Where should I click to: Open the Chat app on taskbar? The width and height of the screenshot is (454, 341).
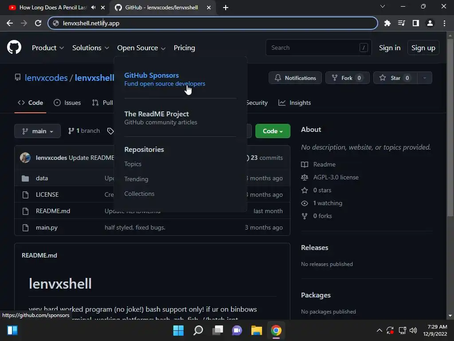tap(237, 330)
